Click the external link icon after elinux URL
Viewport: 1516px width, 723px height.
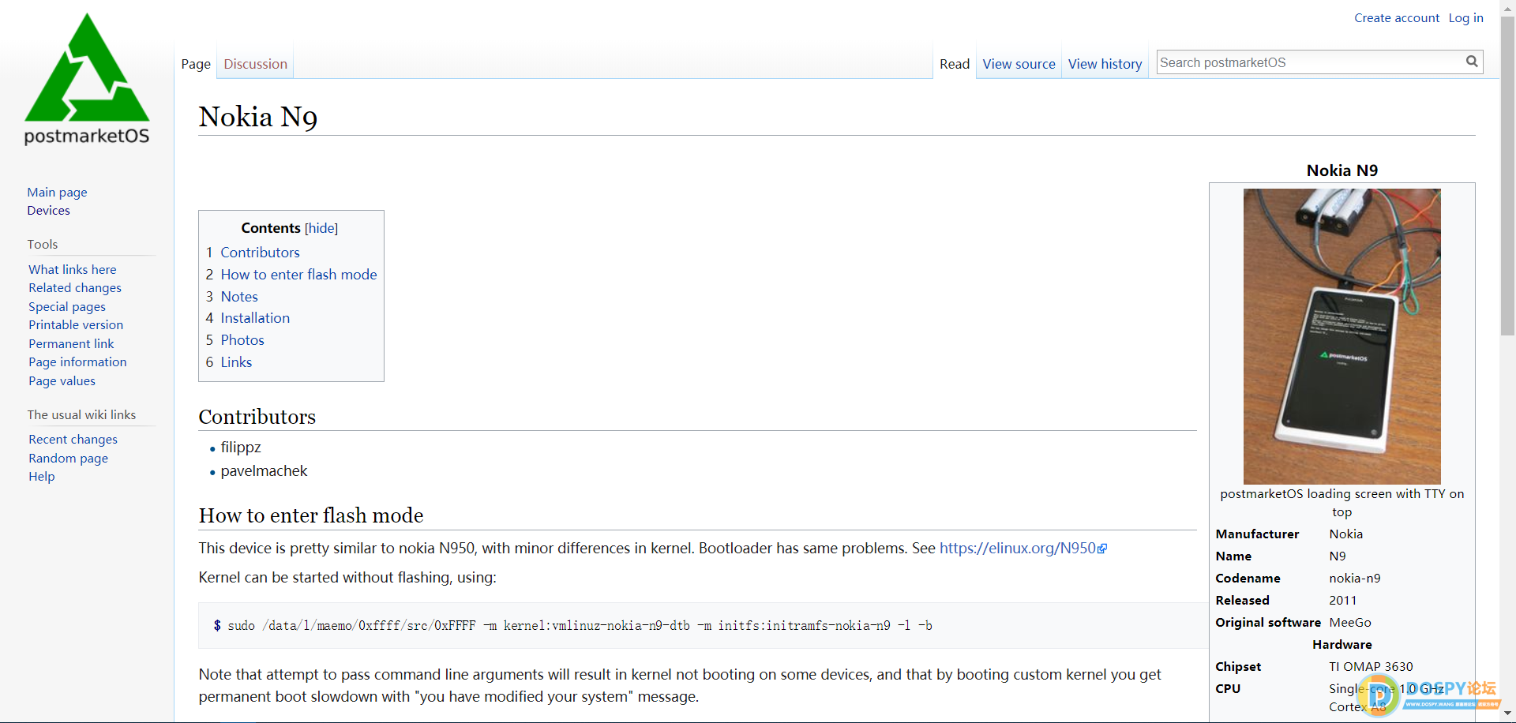click(x=1103, y=549)
